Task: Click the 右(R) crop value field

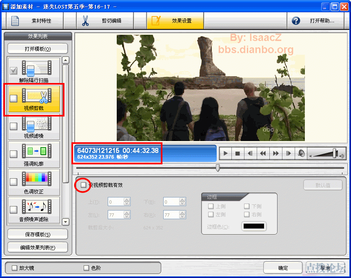Action: coord(171,215)
